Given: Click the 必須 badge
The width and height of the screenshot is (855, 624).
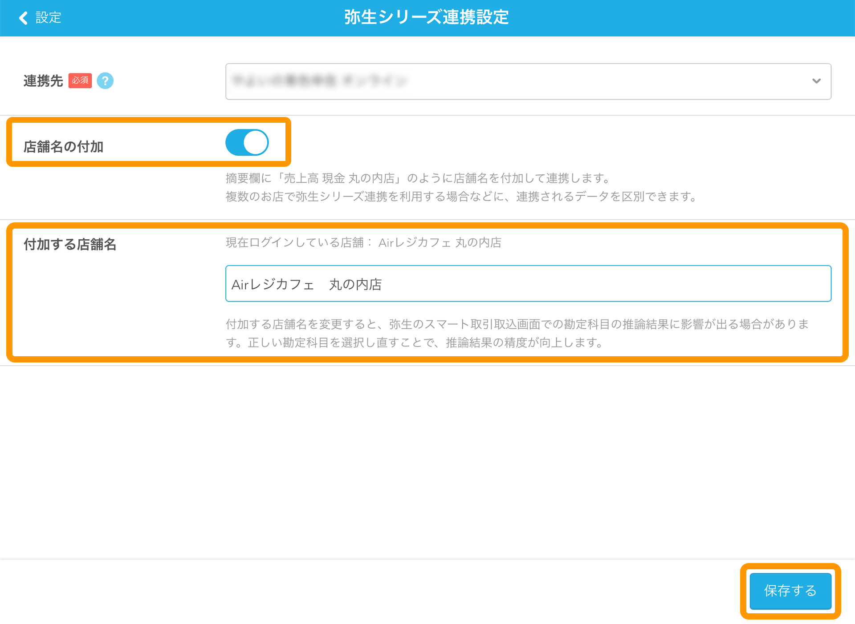Looking at the screenshot, I should (80, 81).
